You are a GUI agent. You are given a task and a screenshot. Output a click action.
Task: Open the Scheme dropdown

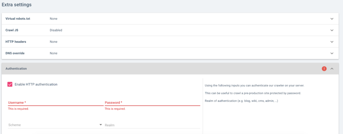(x=54, y=125)
